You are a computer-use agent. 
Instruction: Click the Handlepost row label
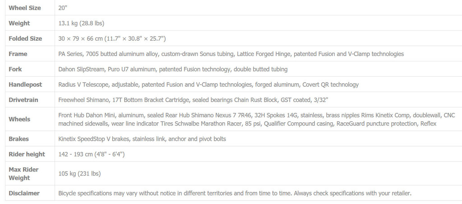click(25, 84)
